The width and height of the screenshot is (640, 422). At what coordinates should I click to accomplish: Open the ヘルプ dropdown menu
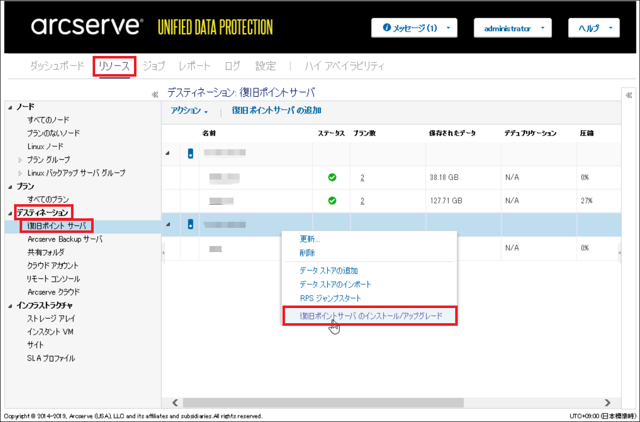tap(594, 28)
